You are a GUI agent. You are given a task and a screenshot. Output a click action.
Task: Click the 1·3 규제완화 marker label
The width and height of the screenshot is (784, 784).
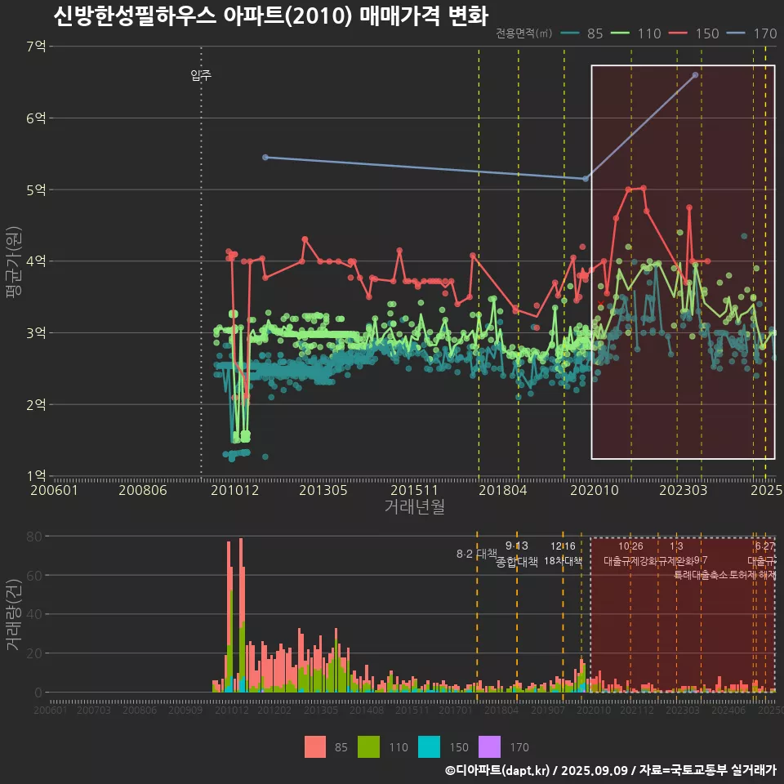click(x=676, y=554)
